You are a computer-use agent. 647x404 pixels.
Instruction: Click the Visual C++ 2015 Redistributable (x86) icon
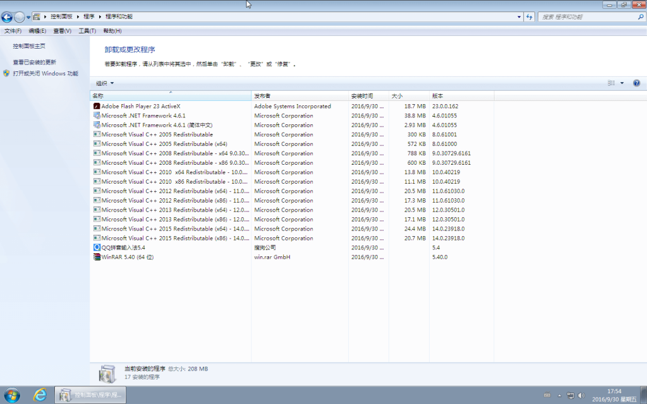97,238
